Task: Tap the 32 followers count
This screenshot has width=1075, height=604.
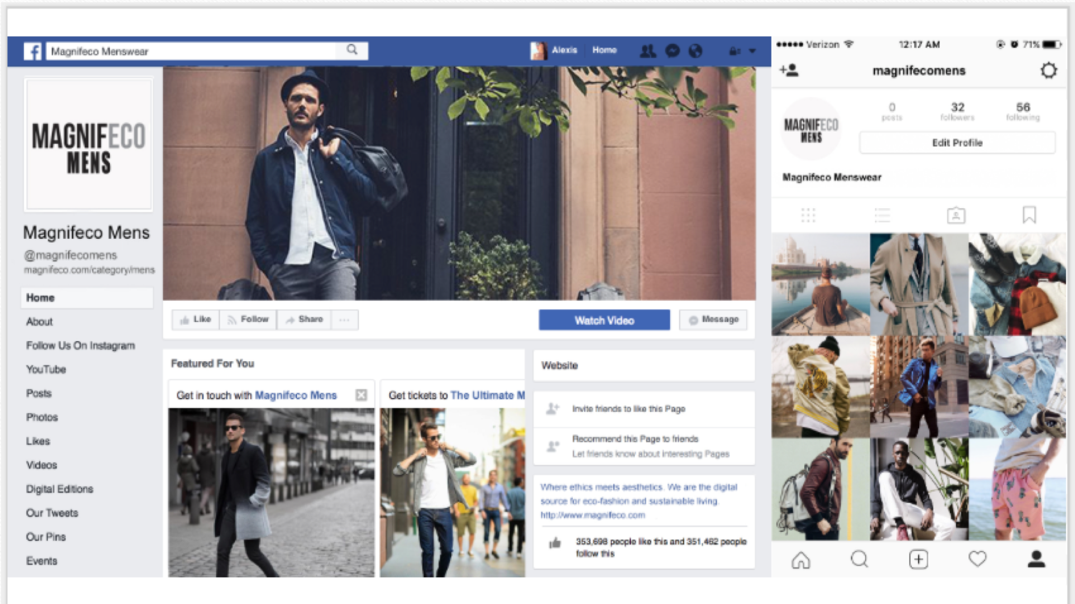Action: 958,111
